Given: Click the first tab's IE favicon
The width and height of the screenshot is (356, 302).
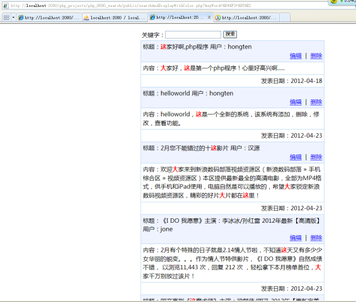Looking at the screenshot, I should click(x=21, y=18).
